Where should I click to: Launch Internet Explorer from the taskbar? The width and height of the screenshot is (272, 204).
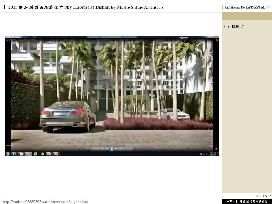coord(14,154)
